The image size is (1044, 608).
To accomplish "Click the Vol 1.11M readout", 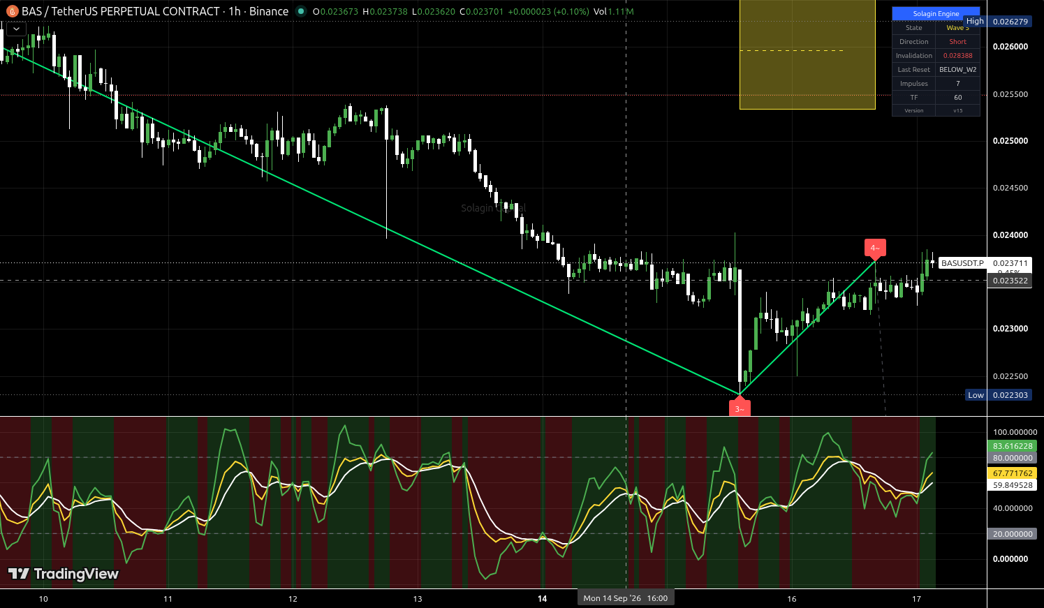I will [x=614, y=11].
